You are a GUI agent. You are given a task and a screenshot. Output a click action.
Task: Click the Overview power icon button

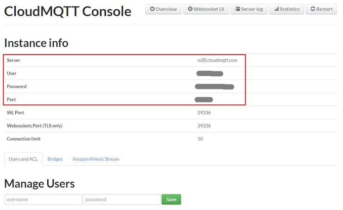(163, 9)
